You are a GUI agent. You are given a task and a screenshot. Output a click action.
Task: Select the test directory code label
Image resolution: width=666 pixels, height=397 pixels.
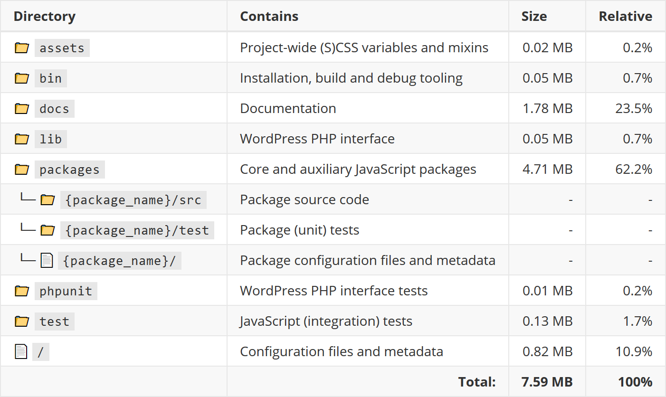(54, 321)
